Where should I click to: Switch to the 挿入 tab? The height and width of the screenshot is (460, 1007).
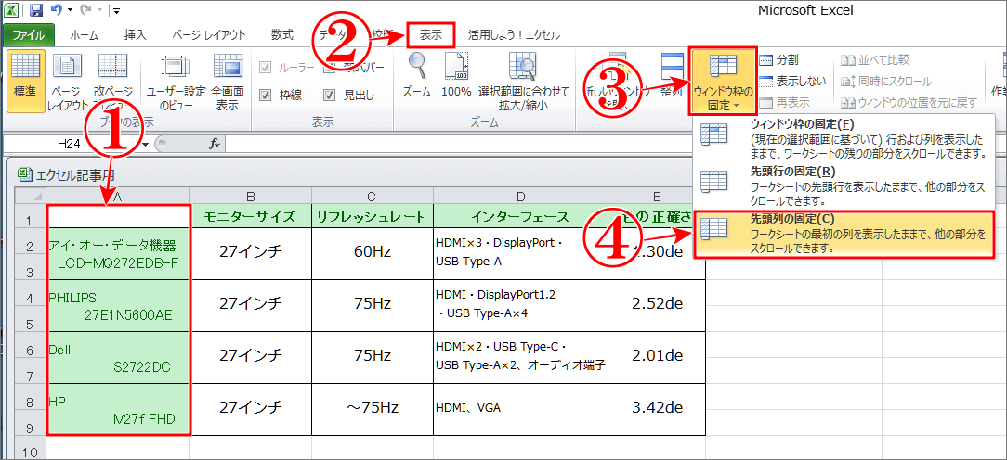pos(135,35)
